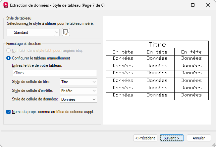Open the table style editor icon

(66, 32)
